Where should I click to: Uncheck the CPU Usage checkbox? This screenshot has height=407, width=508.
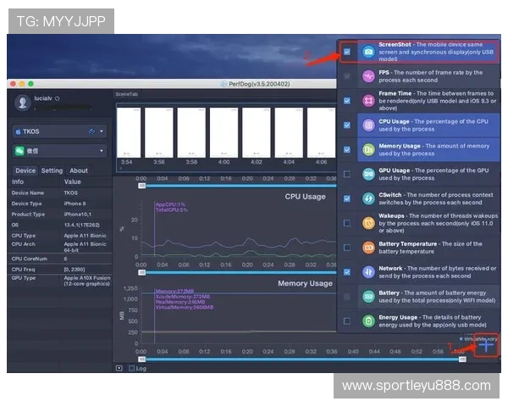[x=347, y=125]
